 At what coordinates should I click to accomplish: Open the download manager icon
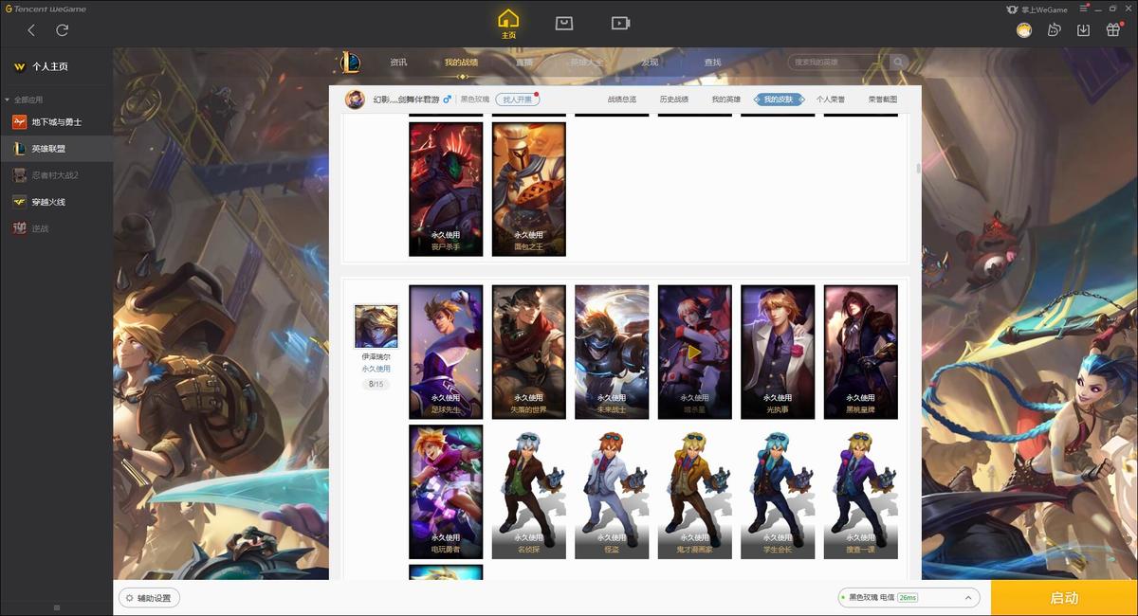[1083, 30]
